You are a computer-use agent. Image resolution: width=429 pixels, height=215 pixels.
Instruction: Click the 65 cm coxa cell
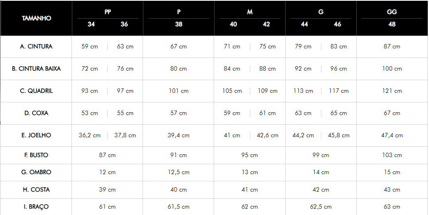coord(339,113)
